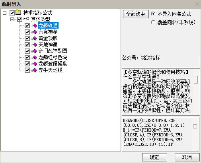Click the formula code scrollbar thumb
The height and width of the screenshot is (163, 201).
click(195, 126)
